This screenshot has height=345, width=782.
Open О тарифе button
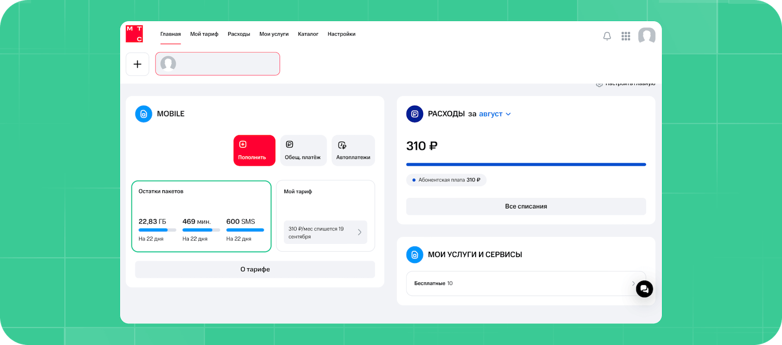point(255,269)
